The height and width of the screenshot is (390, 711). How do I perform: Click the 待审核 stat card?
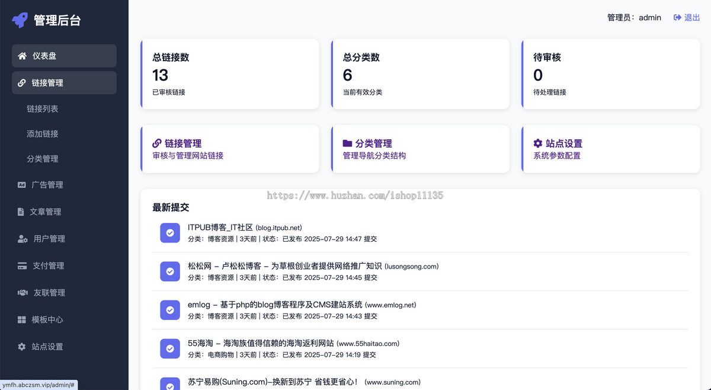(611, 74)
